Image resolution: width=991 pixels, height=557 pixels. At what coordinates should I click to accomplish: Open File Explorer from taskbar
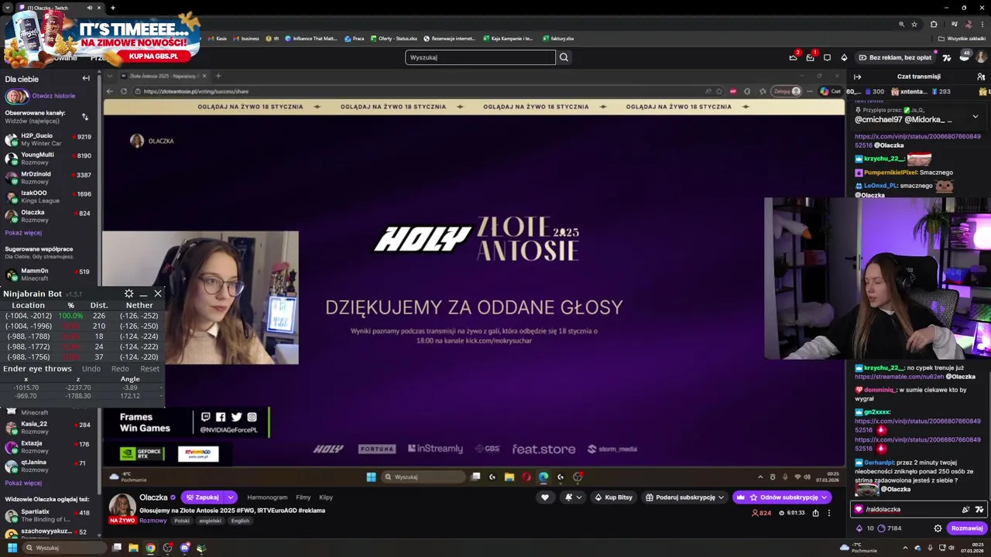[133, 548]
